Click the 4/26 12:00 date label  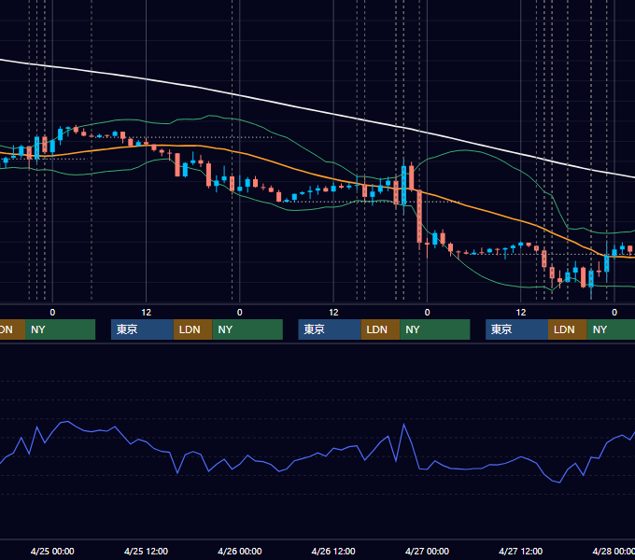(x=333, y=551)
